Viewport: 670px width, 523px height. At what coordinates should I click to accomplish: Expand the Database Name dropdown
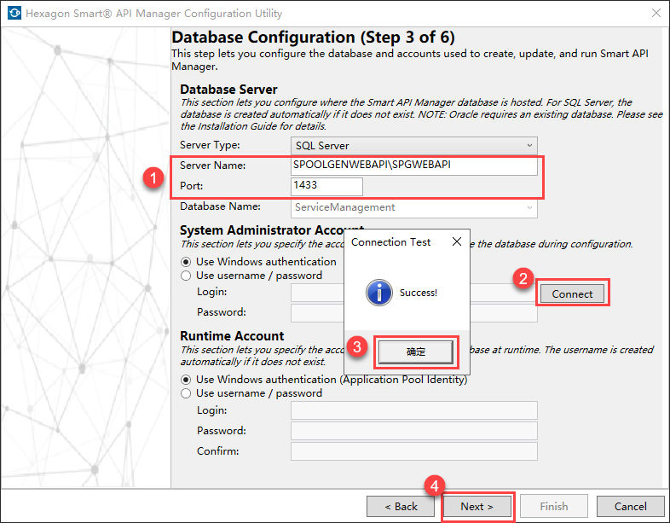tap(413, 207)
